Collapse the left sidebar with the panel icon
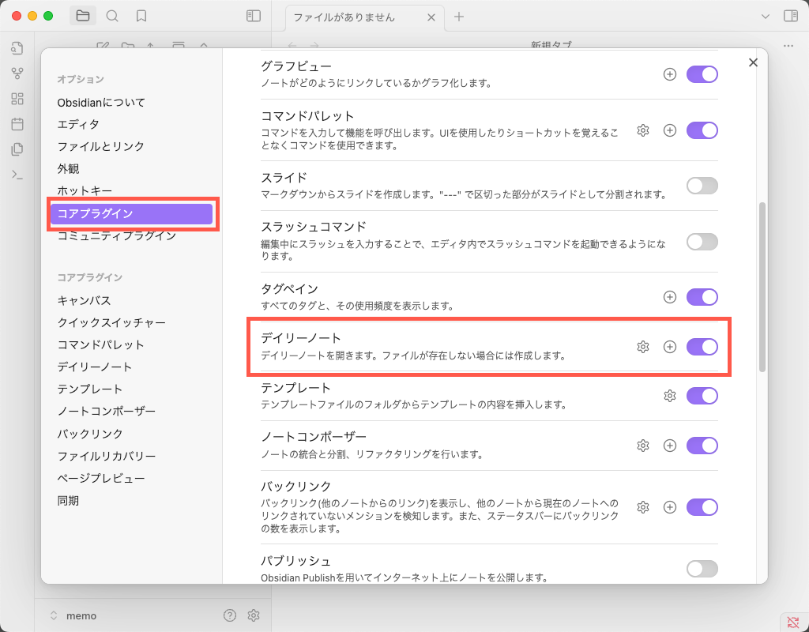The width and height of the screenshot is (809, 632). pos(254,16)
